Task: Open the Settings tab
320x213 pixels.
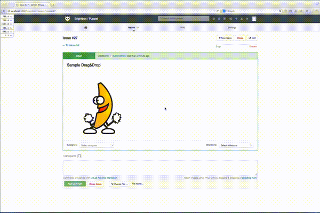Action: click(232, 27)
